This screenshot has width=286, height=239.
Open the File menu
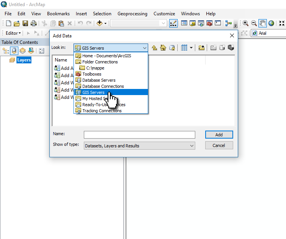(8, 14)
